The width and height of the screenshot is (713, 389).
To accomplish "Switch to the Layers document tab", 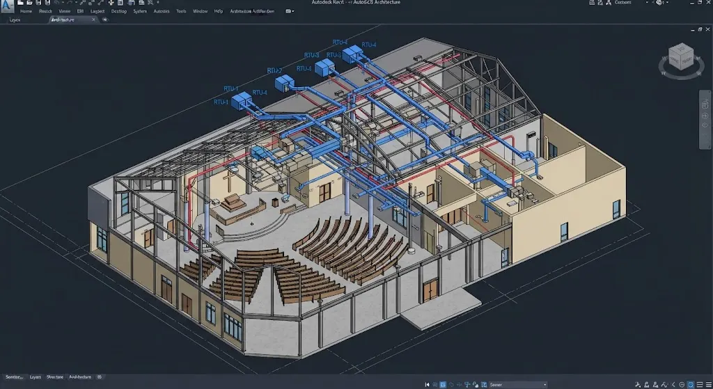I will tap(15, 20).
